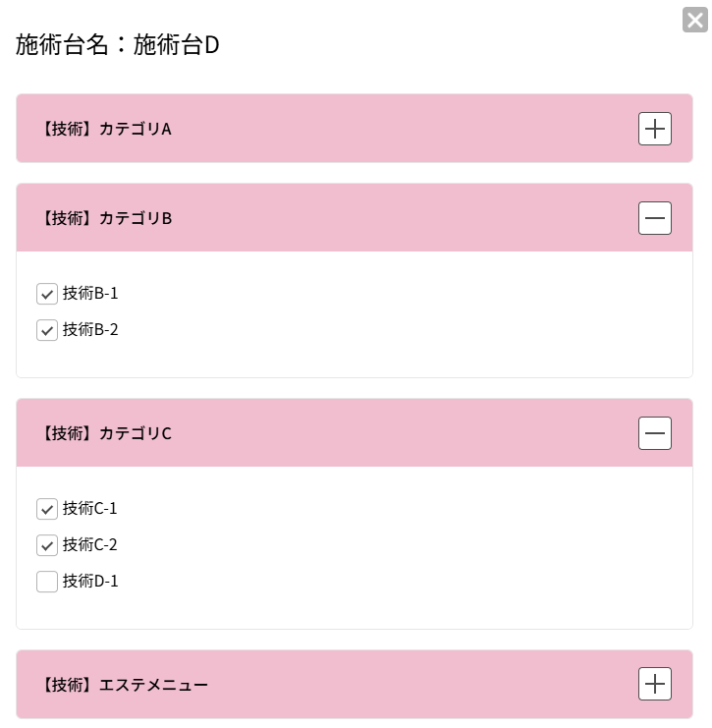Screen dimensions: 712x728
Task: Expand エステメニュー using its plus icon
Action: click(655, 684)
